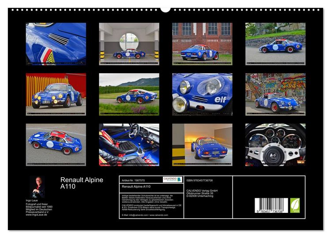Click the E-Mail info@calvendo.com line

(145, 215)
